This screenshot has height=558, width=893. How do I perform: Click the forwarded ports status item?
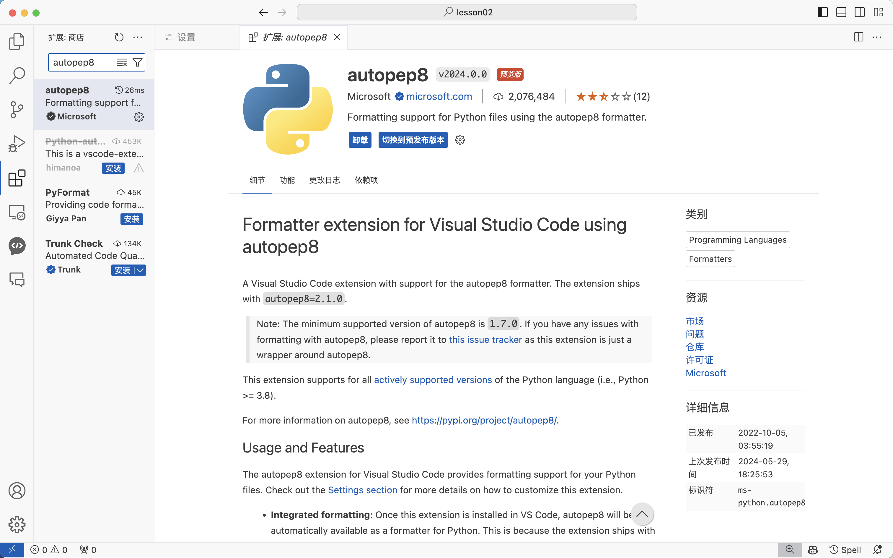(x=88, y=550)
